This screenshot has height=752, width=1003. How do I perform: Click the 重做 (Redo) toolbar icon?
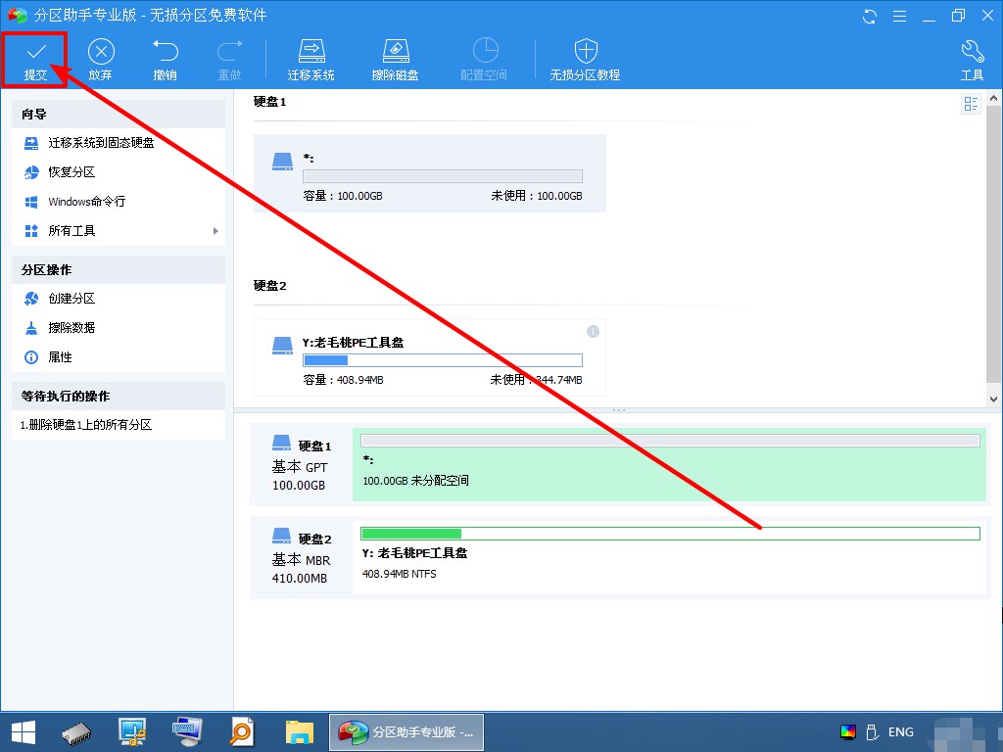point(229,60)
